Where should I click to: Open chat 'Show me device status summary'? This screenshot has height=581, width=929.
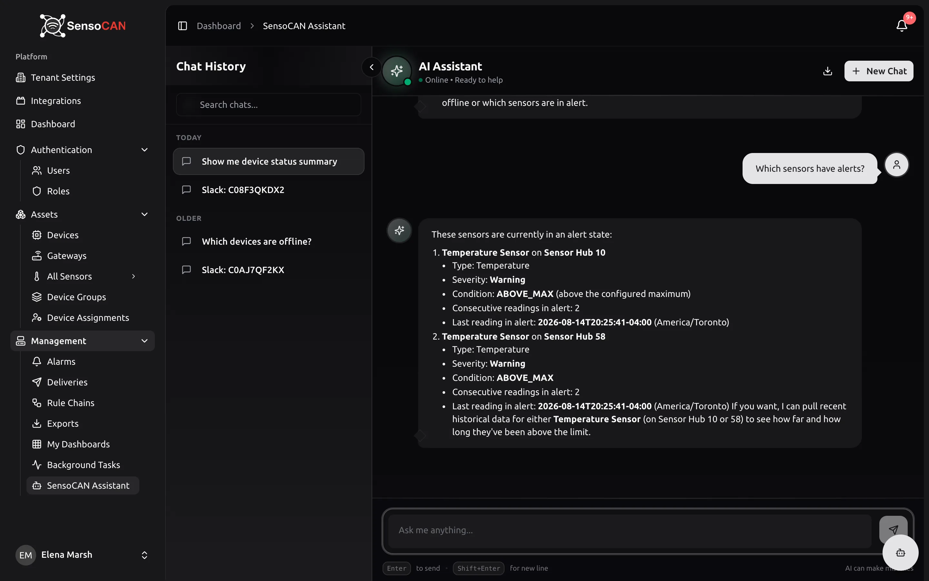[269, 161]
